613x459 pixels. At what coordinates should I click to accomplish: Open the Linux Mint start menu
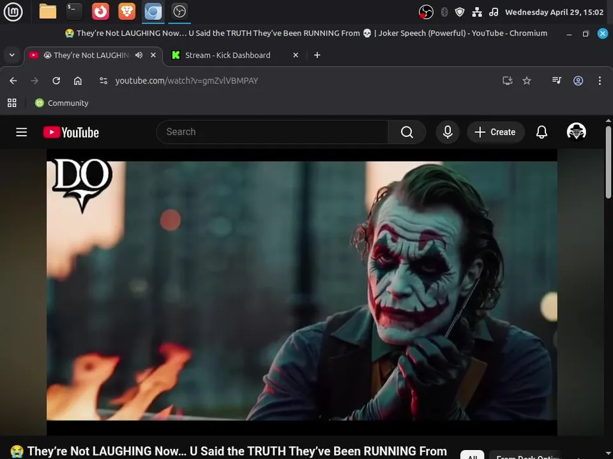pos(13,11)
